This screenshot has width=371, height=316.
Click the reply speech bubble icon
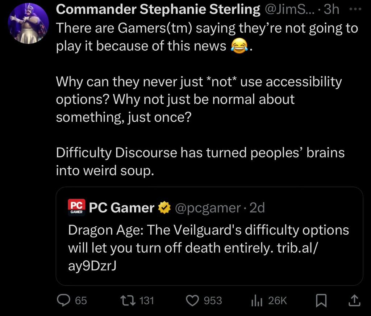(64, 300)
